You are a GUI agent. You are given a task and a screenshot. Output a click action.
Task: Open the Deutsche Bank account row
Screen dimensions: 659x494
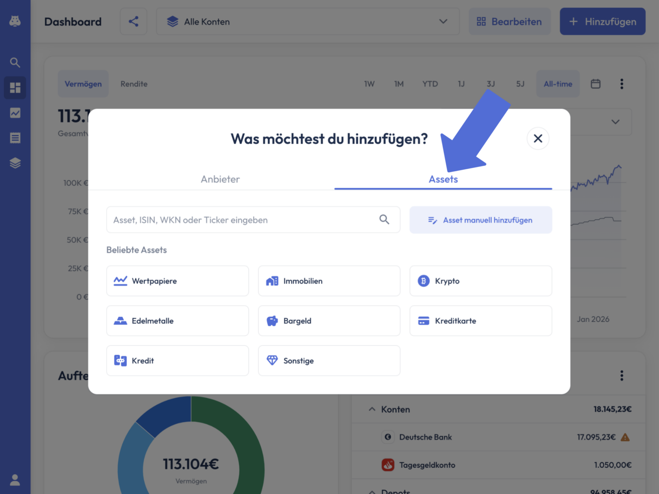point(499,437)
